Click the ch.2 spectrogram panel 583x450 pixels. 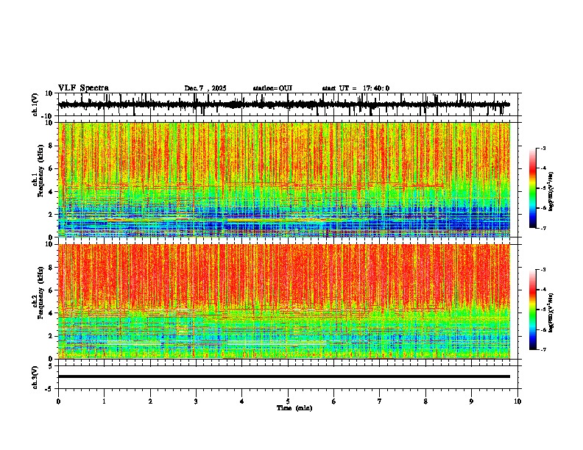[x=283, y=301]
